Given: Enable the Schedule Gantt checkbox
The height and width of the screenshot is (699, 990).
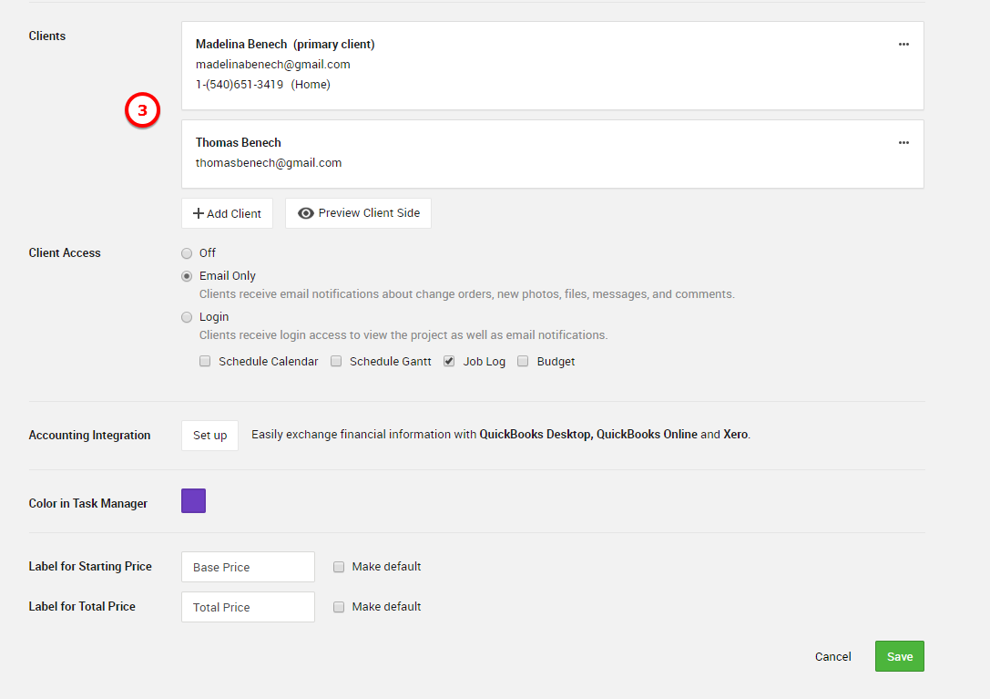Looking at the screenshot, I should pyautogui.click(x=336, y=361).
